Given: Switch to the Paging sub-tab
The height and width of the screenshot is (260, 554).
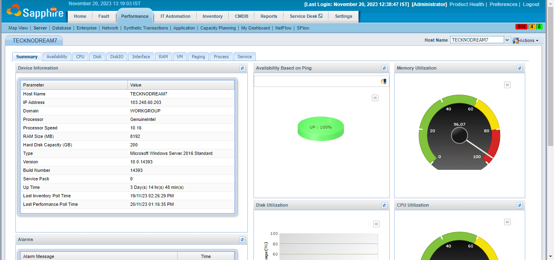Looking at the screenshot, I should coord(198,57).
